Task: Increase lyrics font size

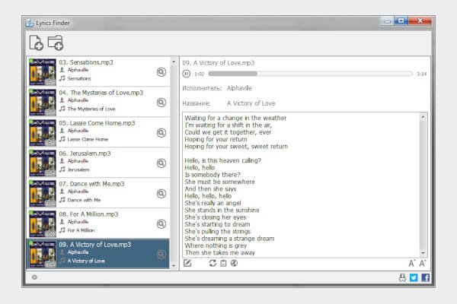Action: coord(411,263)
